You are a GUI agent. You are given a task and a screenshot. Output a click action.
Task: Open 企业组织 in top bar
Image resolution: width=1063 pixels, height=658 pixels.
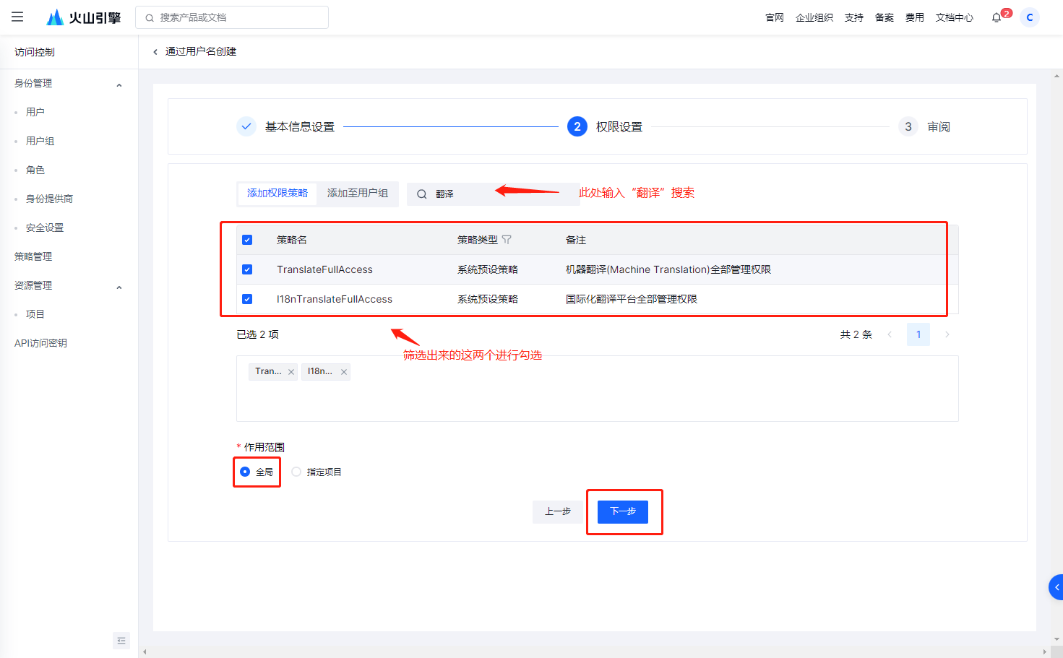tap(814, 17)
